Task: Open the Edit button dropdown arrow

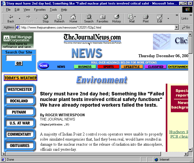Action: [168, 19]
